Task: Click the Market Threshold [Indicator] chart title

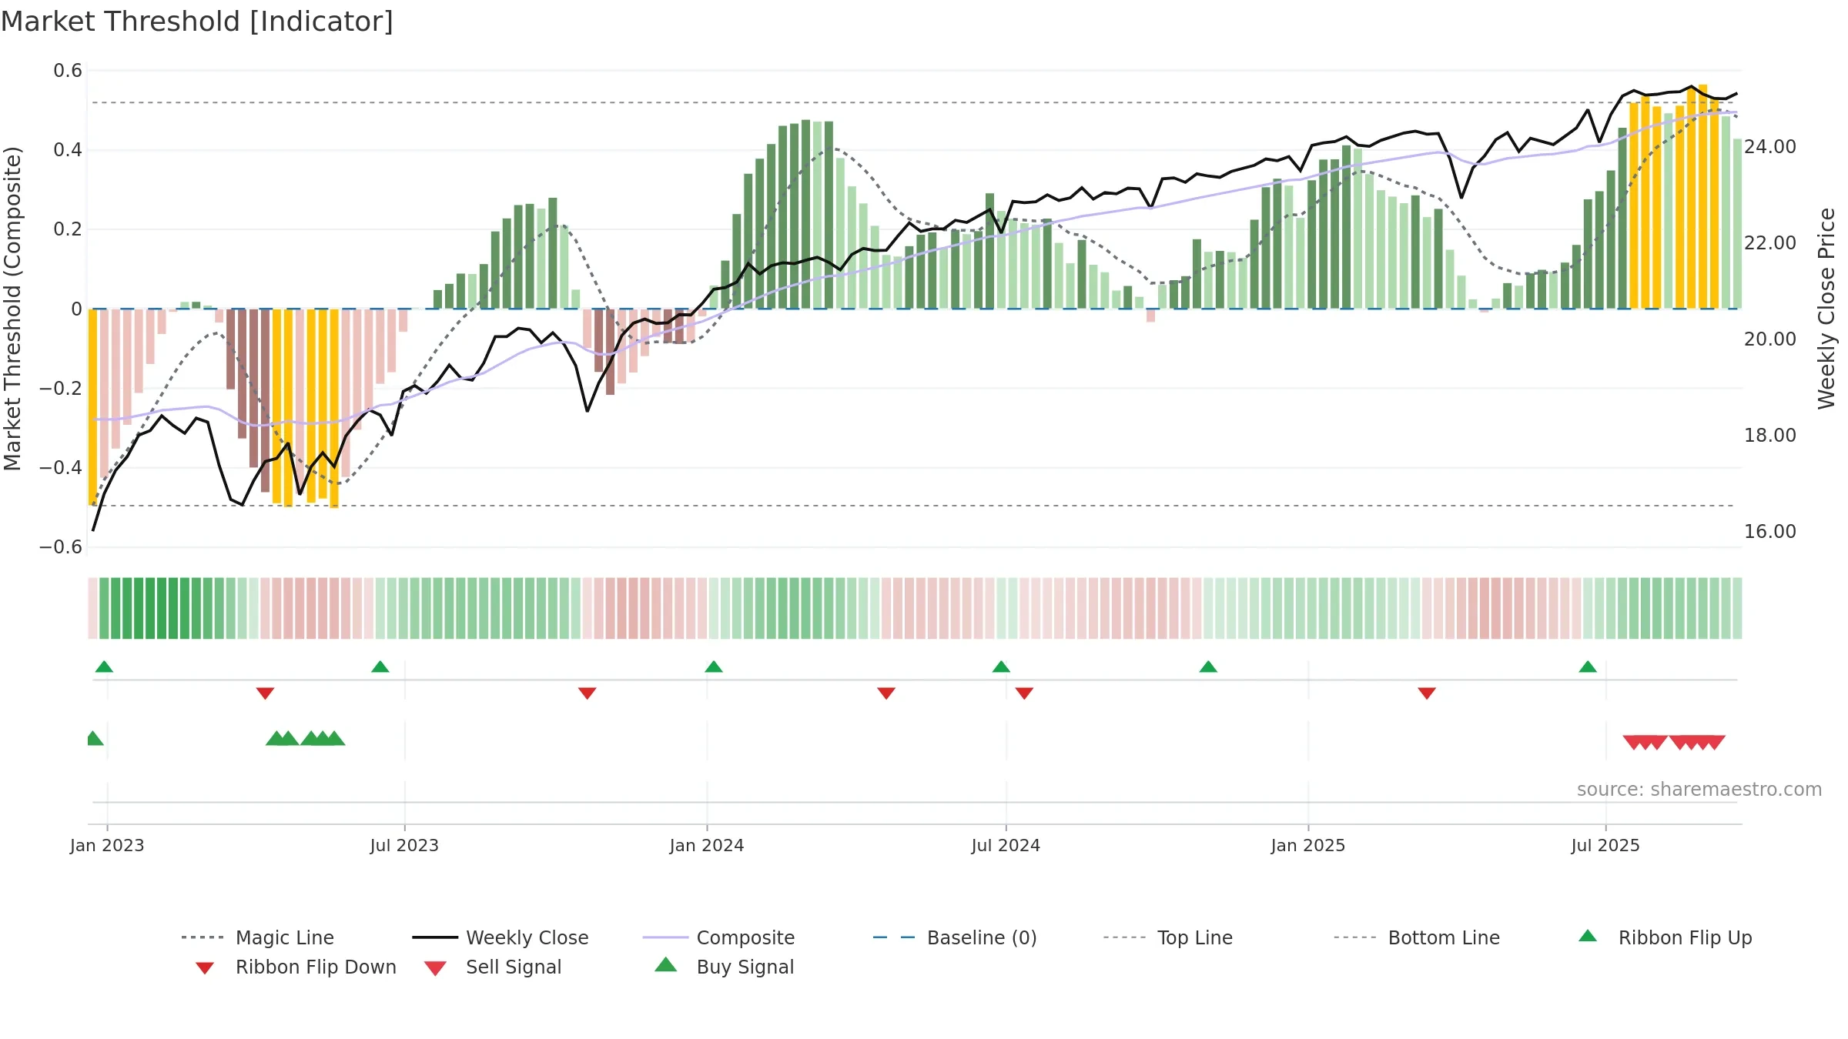Action: pos(197,22)
